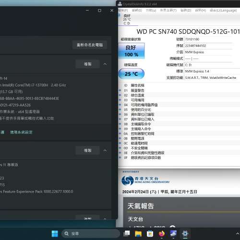Click status dot for attribute 03 可用備用

120,100
